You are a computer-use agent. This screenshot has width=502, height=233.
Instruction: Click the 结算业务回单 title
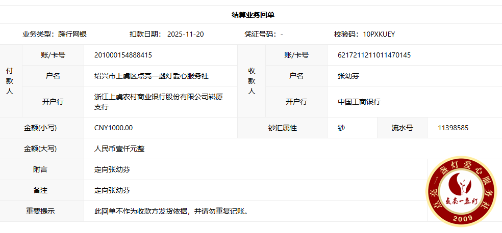(253, 15)
